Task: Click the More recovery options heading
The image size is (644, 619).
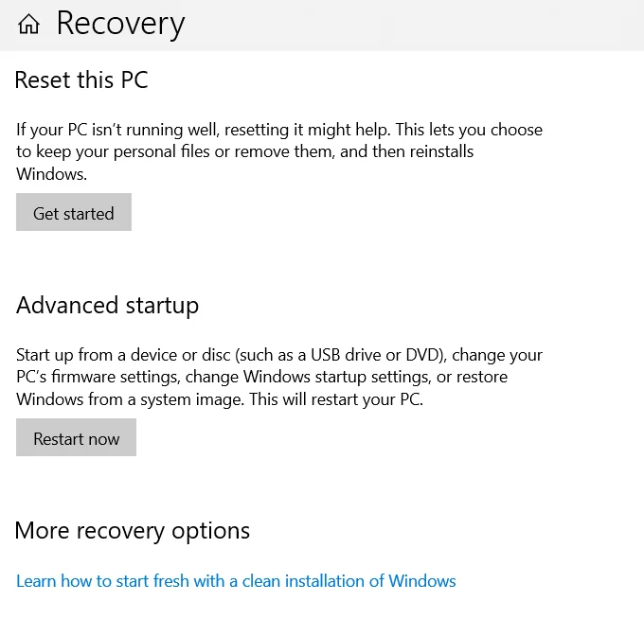Action: pyautogui.click(x=133, y=531)
